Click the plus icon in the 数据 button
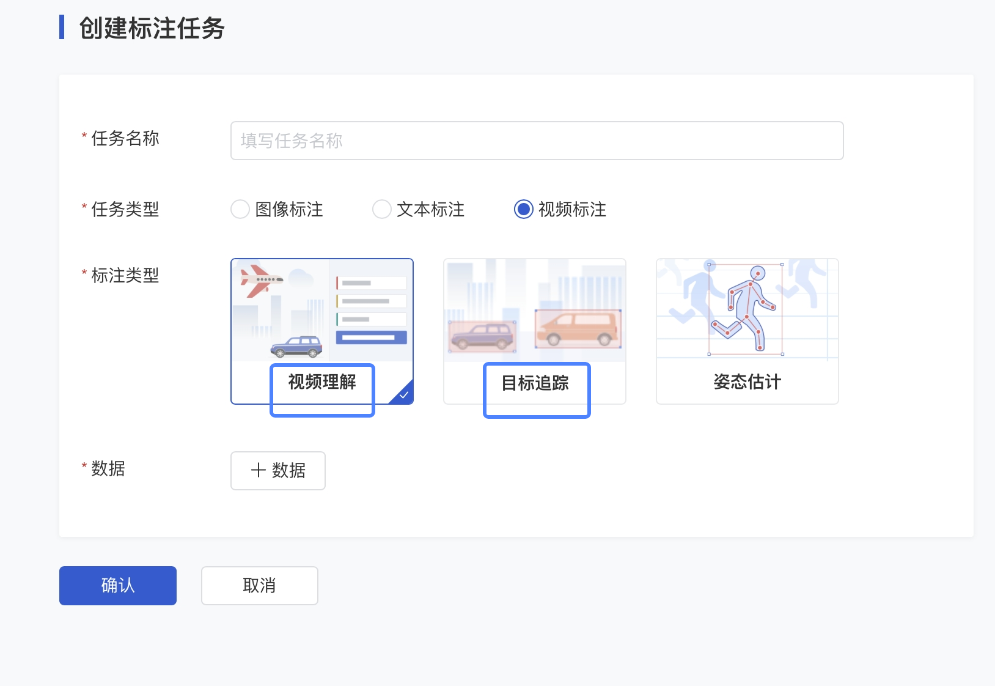Image resolution: width=995 pixels, height=686 pixels. pyautogui.click(x=258, y=470)
